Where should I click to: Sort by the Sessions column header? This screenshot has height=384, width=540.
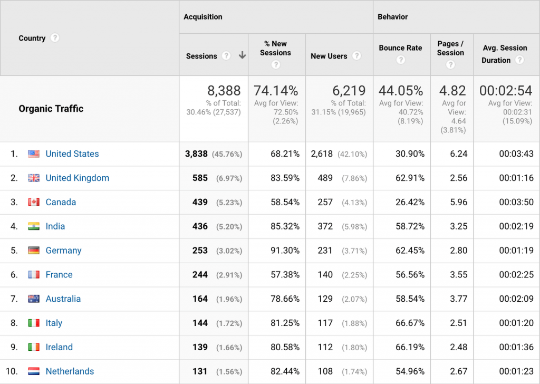(201, 56)
